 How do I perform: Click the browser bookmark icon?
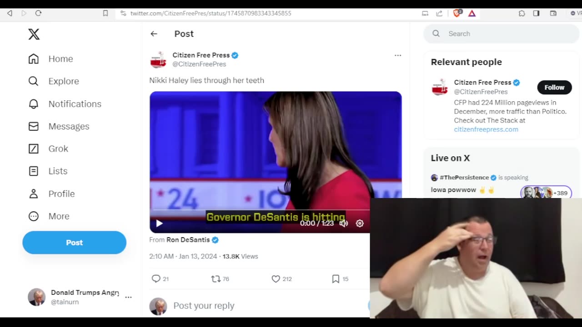(x=105, y=13)
